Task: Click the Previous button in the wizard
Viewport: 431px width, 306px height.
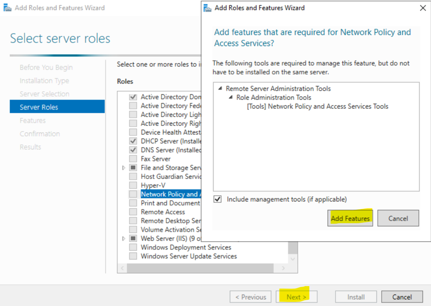Action: tap(251, 297)
